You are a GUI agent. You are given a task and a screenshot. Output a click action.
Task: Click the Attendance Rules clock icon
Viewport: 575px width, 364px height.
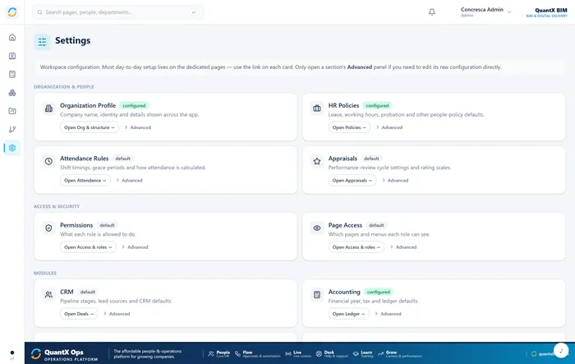point(48,161)
